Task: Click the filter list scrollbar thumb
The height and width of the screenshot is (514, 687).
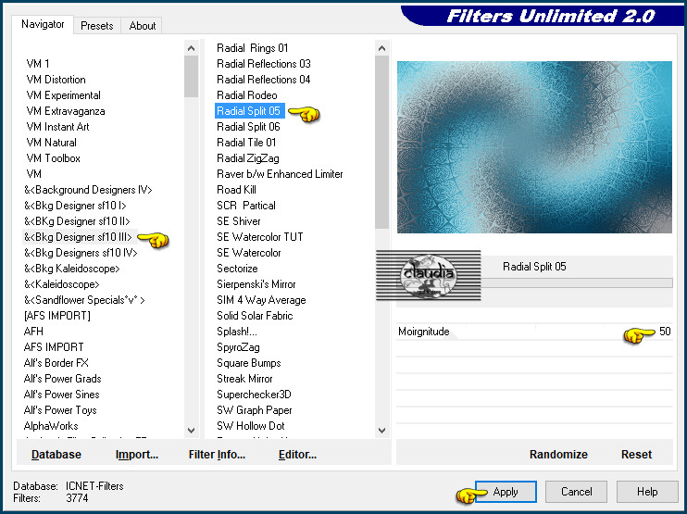Action: coord(382,142)
